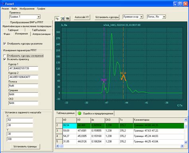
Task: Click the Курсор 2 value field
Action: coord(23,77)
